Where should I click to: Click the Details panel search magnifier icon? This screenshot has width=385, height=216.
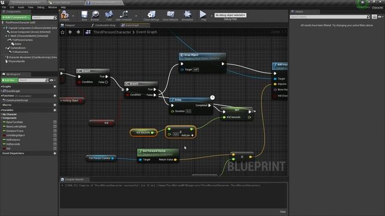point(368,17)
